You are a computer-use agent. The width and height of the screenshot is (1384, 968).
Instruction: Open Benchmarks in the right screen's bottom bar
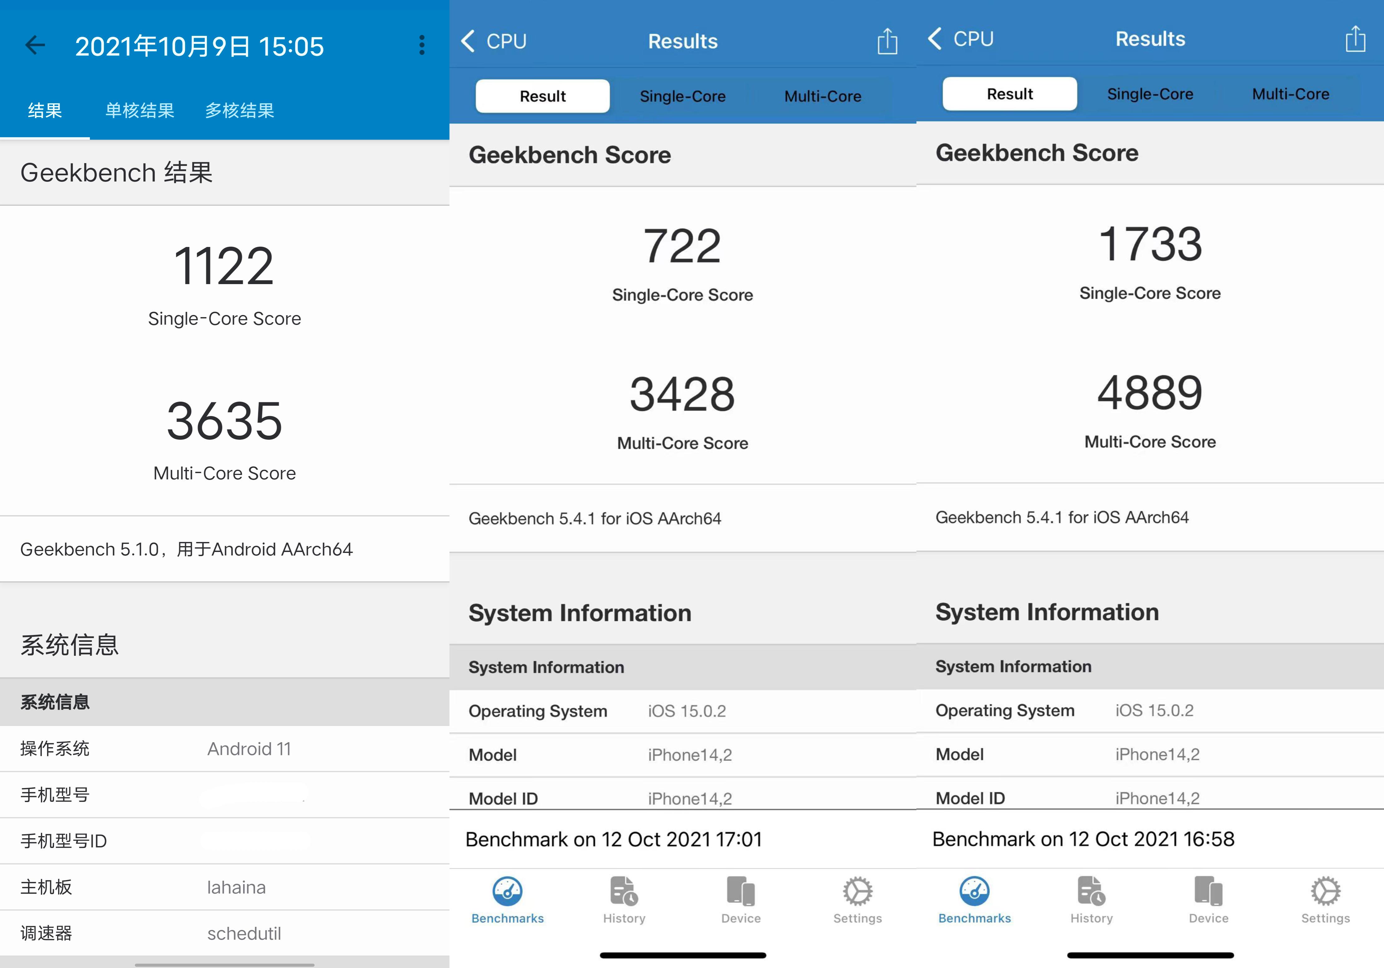[x=975, y=901]
